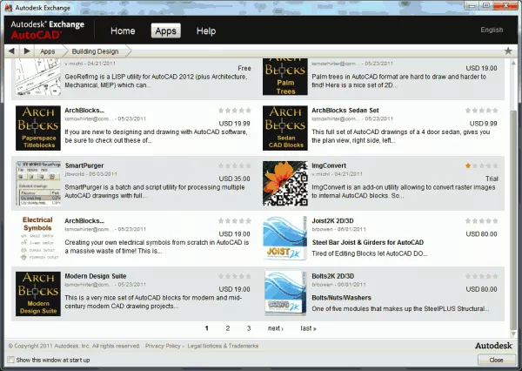Click the Autodesk Exchange title bar icon
This screenshot has height=371, width=522.
8,8
